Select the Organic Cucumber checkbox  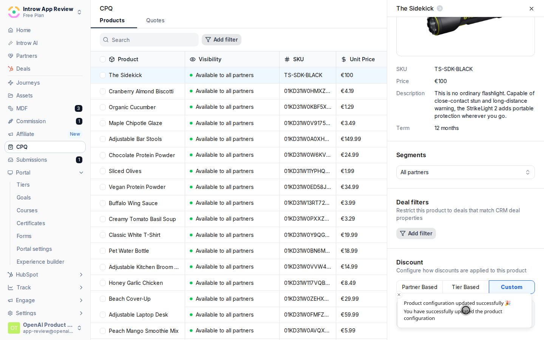[103, 107]
